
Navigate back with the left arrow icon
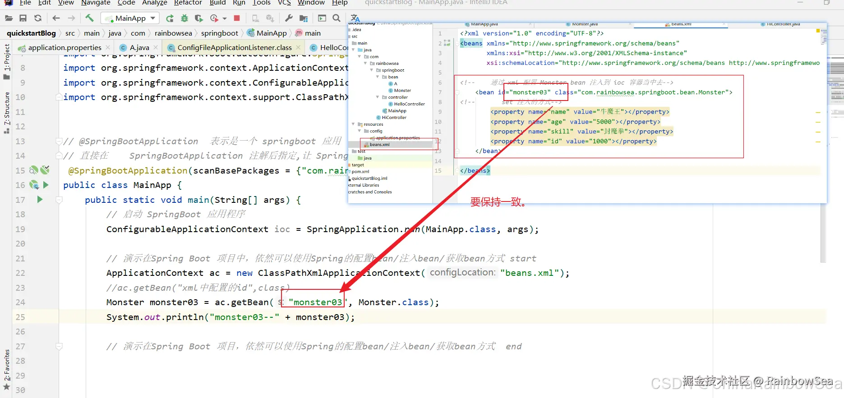[56, 18]
